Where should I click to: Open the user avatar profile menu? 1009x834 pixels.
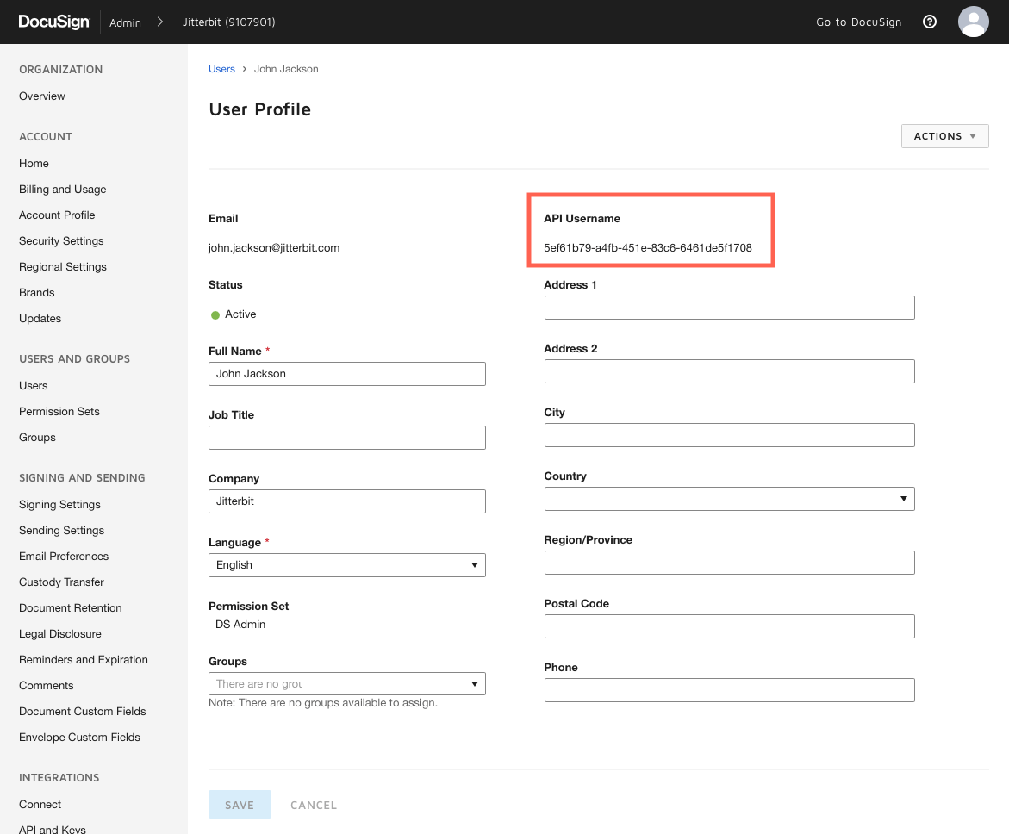click(x=973, y=22)
